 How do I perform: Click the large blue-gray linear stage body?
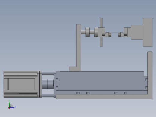point(102,81)
